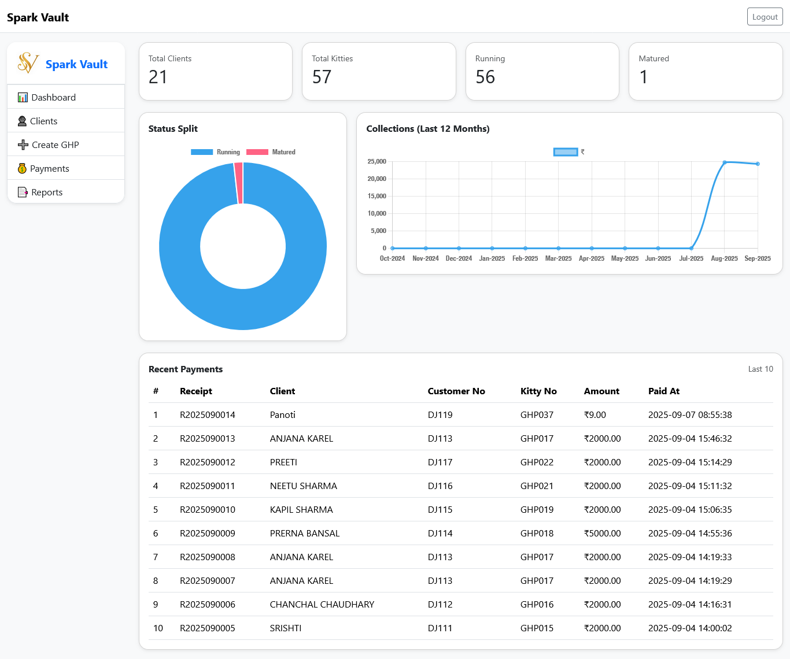Toggle the Matured legend in Status Split
The image size is (790, 659).
pyautogui.click(x=271, y=152)
